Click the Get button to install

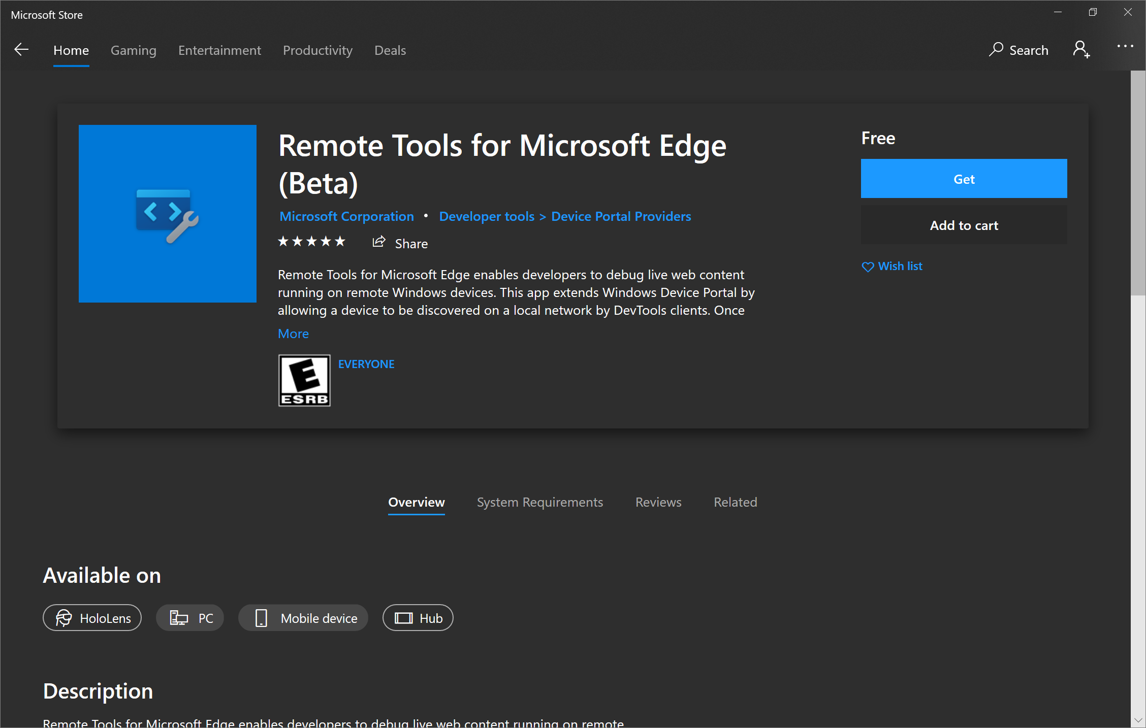965,178
